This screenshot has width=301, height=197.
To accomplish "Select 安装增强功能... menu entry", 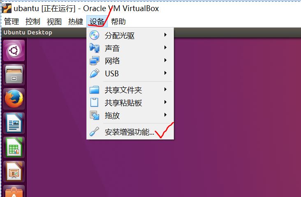I will (130, 132).
